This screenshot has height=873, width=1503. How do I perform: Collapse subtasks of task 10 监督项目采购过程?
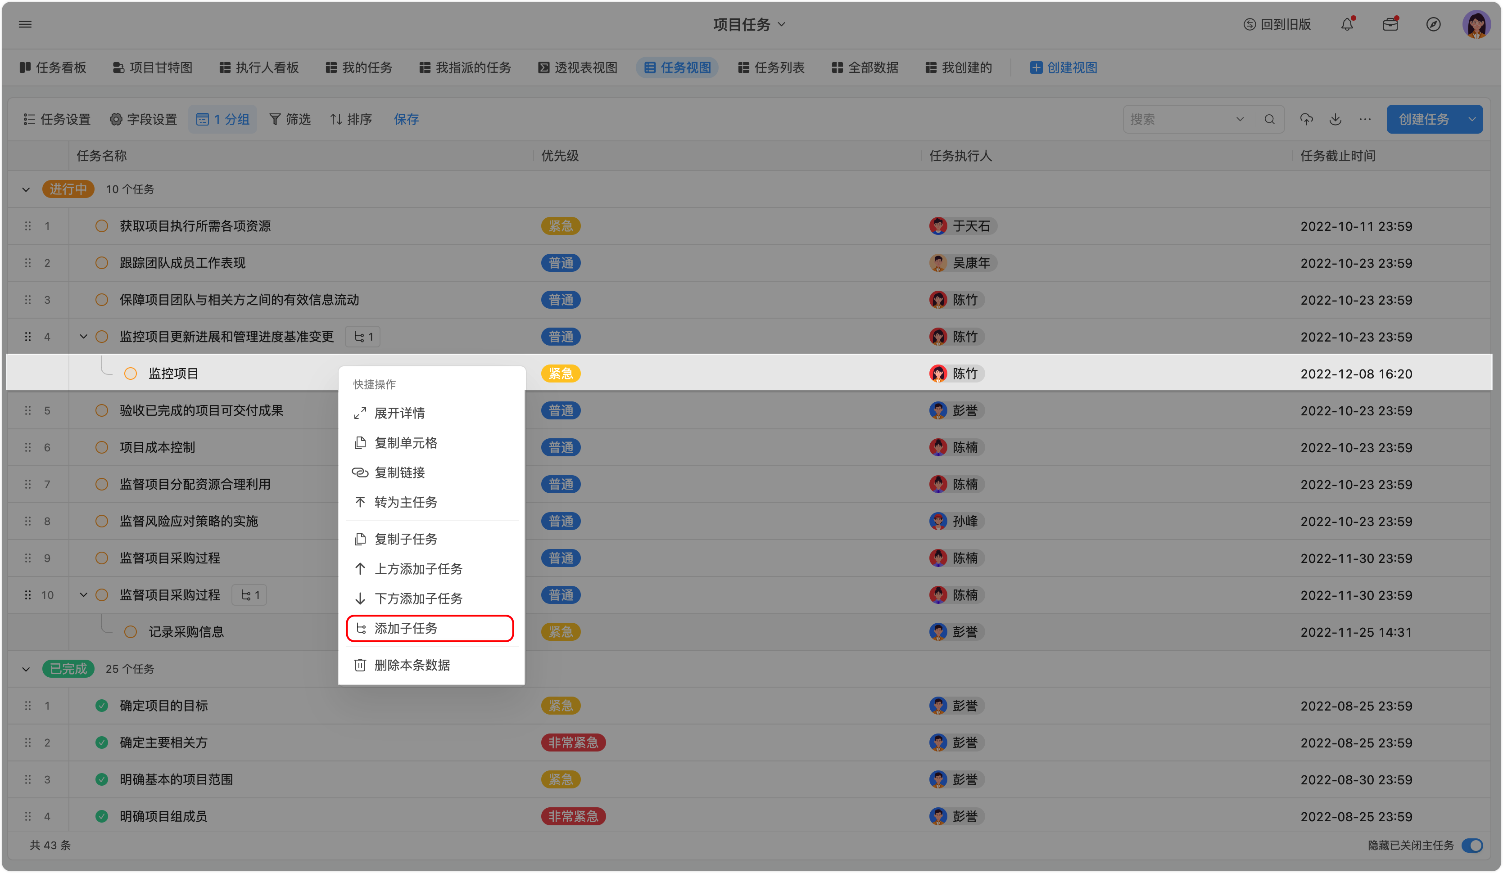tap(83, 595)
